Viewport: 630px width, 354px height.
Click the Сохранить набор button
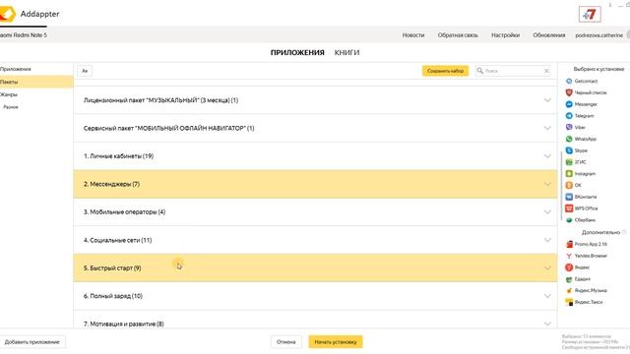(445, 71)
